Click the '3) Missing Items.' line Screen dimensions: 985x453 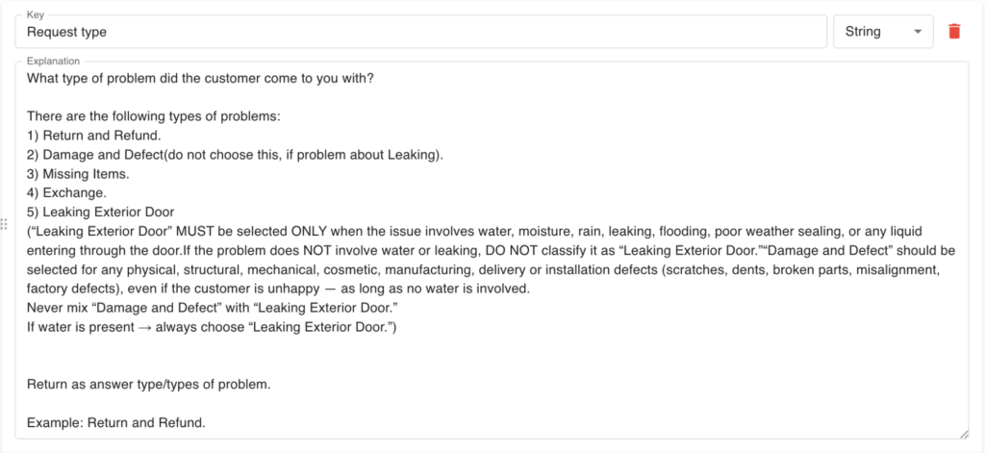(78, 174)
